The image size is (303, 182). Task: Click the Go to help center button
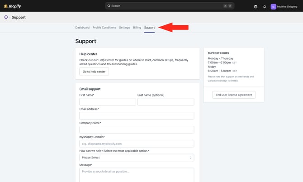(94, 72)
